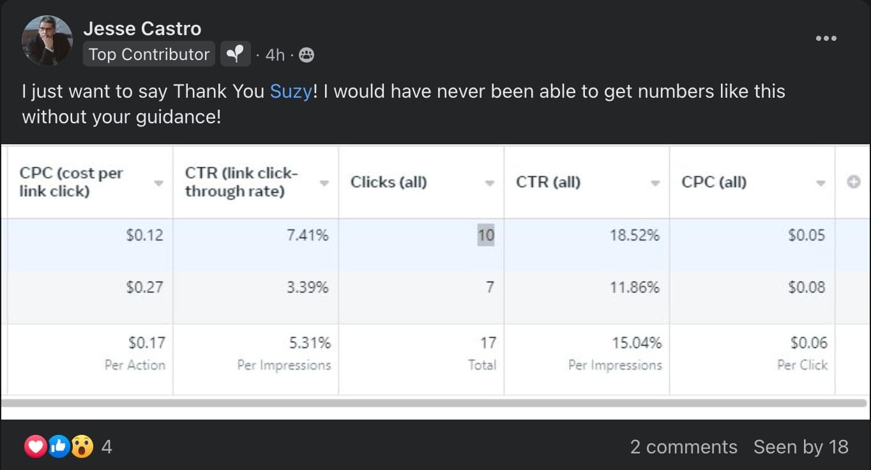The image size is (871, 470).
Task: Click the tagged name Suzy link
Action: click(x=291, y=91)
